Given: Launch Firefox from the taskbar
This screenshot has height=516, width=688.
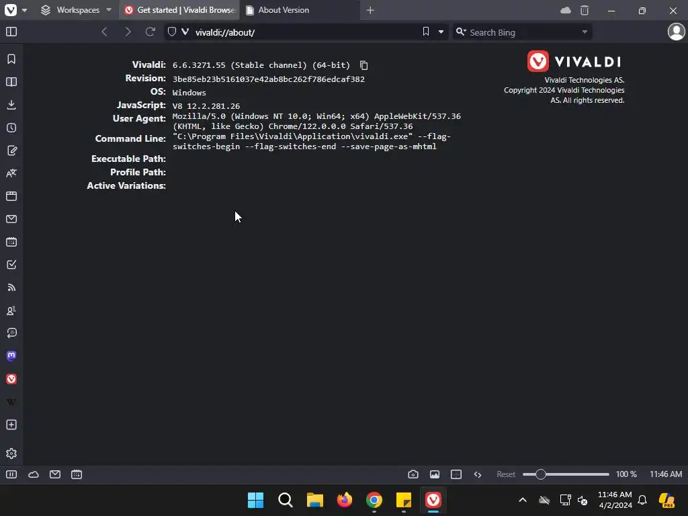Looking at the screenshot, I should coord(345,500).
